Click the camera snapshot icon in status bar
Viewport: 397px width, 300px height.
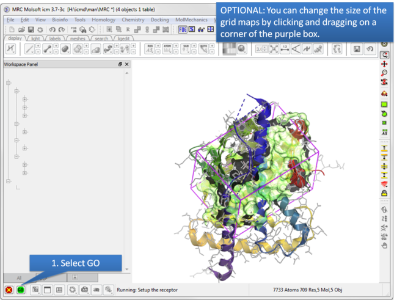coord(85,290)
